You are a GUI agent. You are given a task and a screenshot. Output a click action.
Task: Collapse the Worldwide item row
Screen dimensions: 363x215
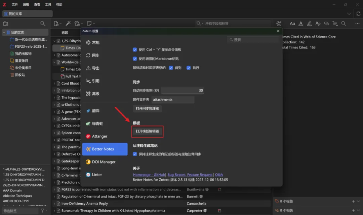coord(54,62)
